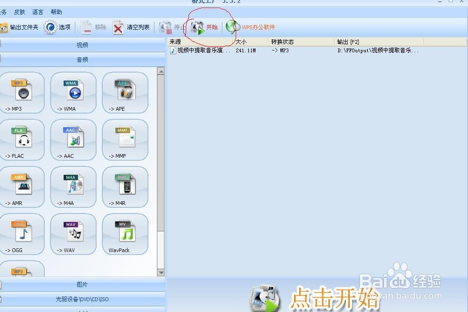This screenshot has height=312, width=468.
Task: Open the WAV conversion format
Action: point(73,234)
